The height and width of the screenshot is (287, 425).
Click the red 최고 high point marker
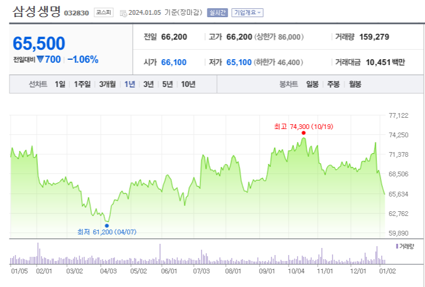[x=303, y=133]
